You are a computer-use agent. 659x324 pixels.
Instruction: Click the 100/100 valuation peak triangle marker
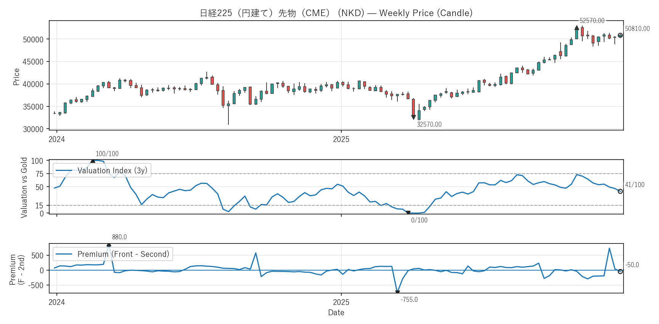pos(93,161)
